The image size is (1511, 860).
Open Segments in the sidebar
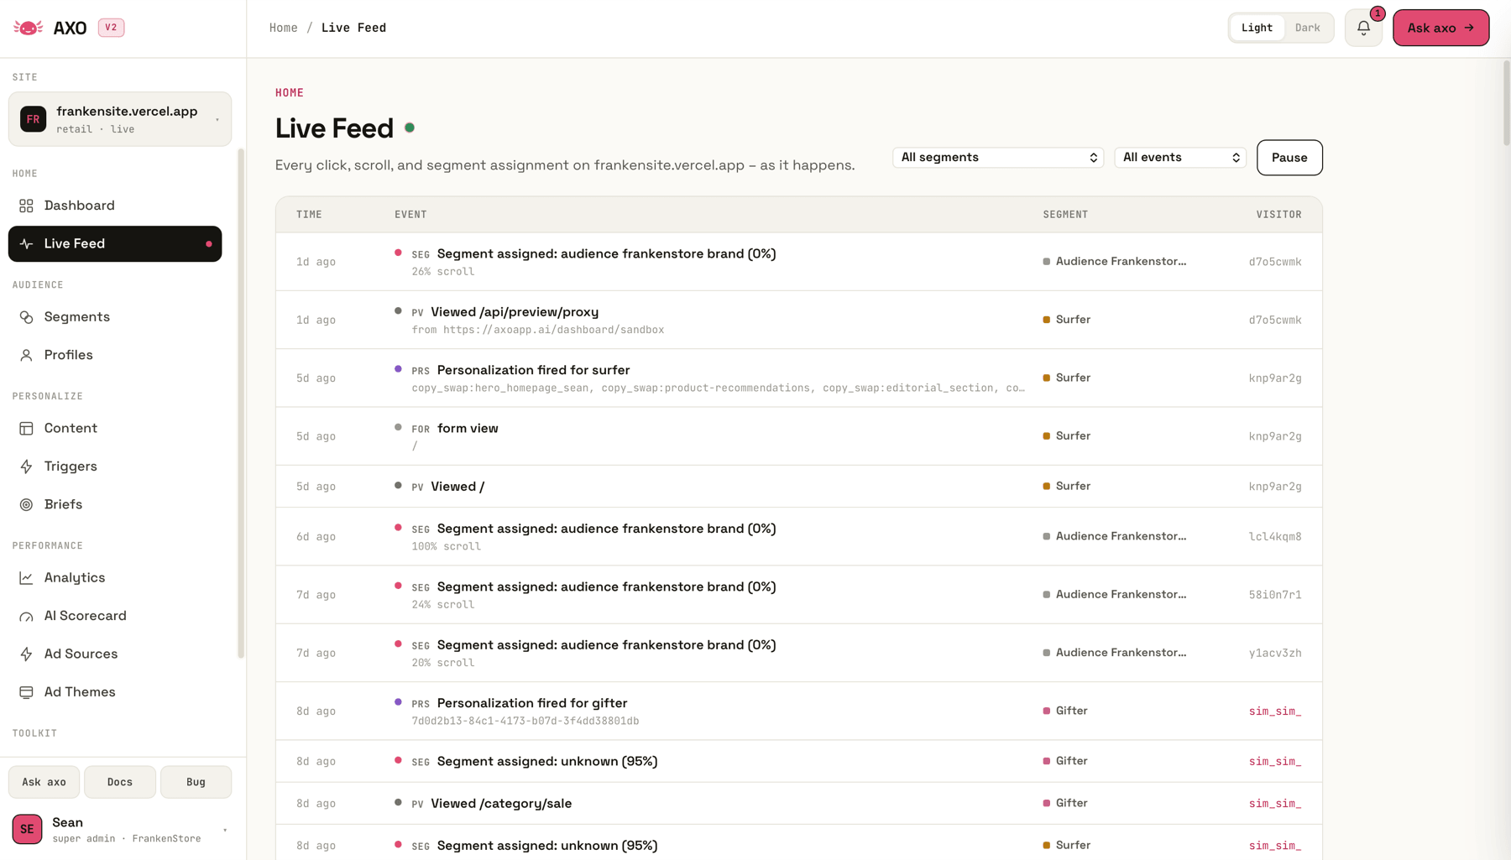pyautogui.click(x=115, y=317)
